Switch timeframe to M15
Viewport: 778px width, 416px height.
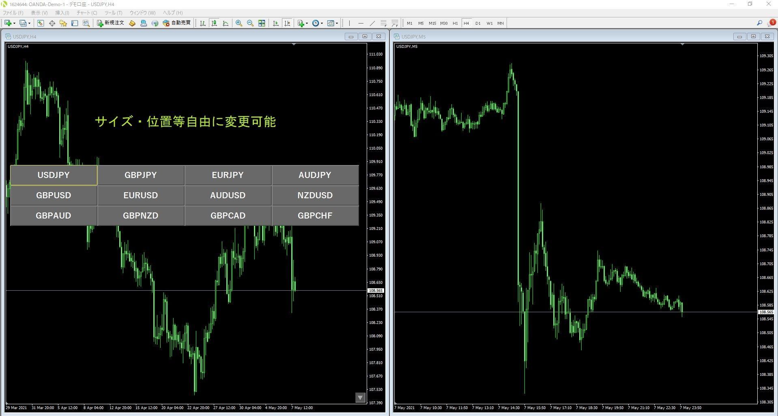[x=432, y=23]
